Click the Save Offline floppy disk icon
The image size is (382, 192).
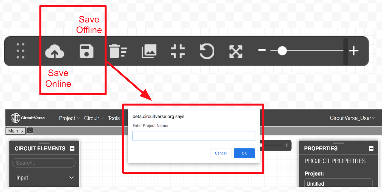pos(86,51)
